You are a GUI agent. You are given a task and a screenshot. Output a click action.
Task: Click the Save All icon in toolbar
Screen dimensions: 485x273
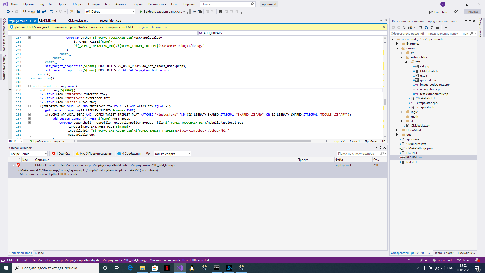(x=43, y=12)
